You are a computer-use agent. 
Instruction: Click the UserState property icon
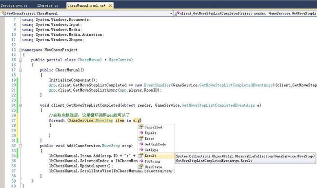click(x=141, y=167)
